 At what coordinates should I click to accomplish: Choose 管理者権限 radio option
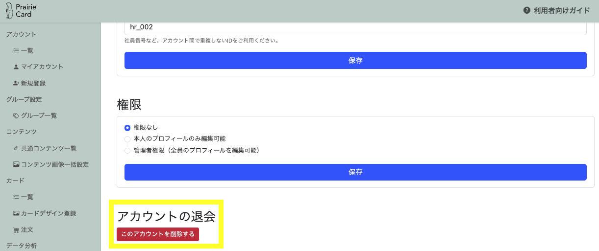pyautogui.click(x=127, y=151)
